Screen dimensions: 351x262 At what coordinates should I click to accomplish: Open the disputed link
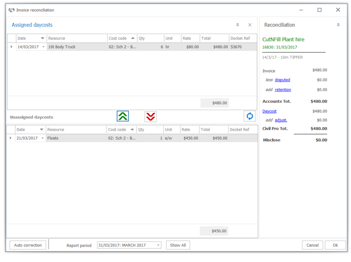pyautogui.click(x=282, y=80)
